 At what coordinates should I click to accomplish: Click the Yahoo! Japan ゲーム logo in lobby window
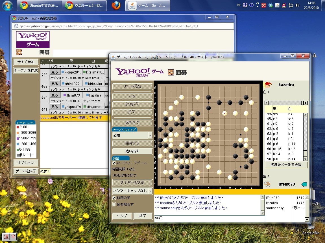pyautogui.click(x=33, y=39)
